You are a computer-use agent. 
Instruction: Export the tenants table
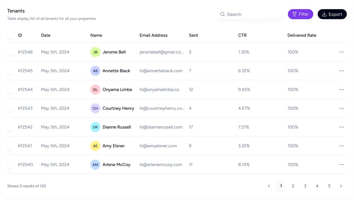332,14
